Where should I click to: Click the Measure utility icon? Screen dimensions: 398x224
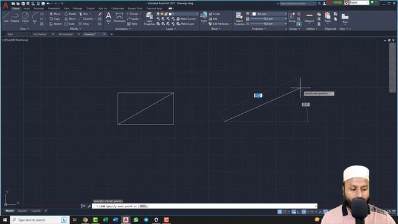coord(309,17)
